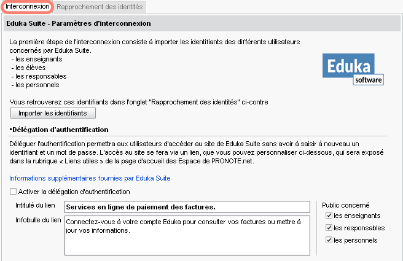The width and height of the screenshot is (403, 261).
Task: Click the Intitulé du lien label
Action: (35, 205)
